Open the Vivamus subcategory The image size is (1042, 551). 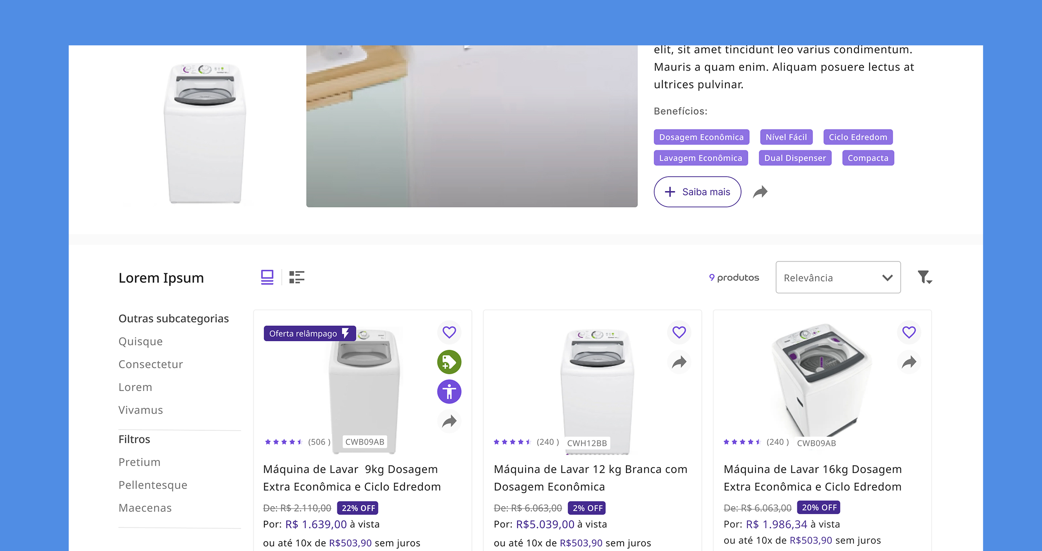141,410
